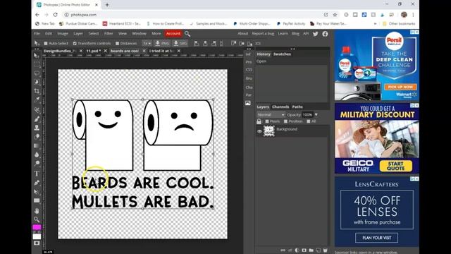Open the Edit menu
451x254 pixels.
pyautogui.click(x=49, y=34)
